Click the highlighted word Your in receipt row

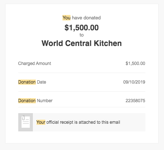tap(41, 122)
